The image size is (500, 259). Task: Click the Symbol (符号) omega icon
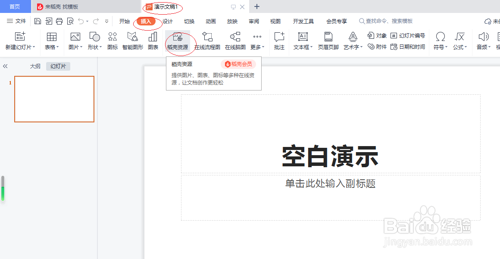(x=441, y=37)
